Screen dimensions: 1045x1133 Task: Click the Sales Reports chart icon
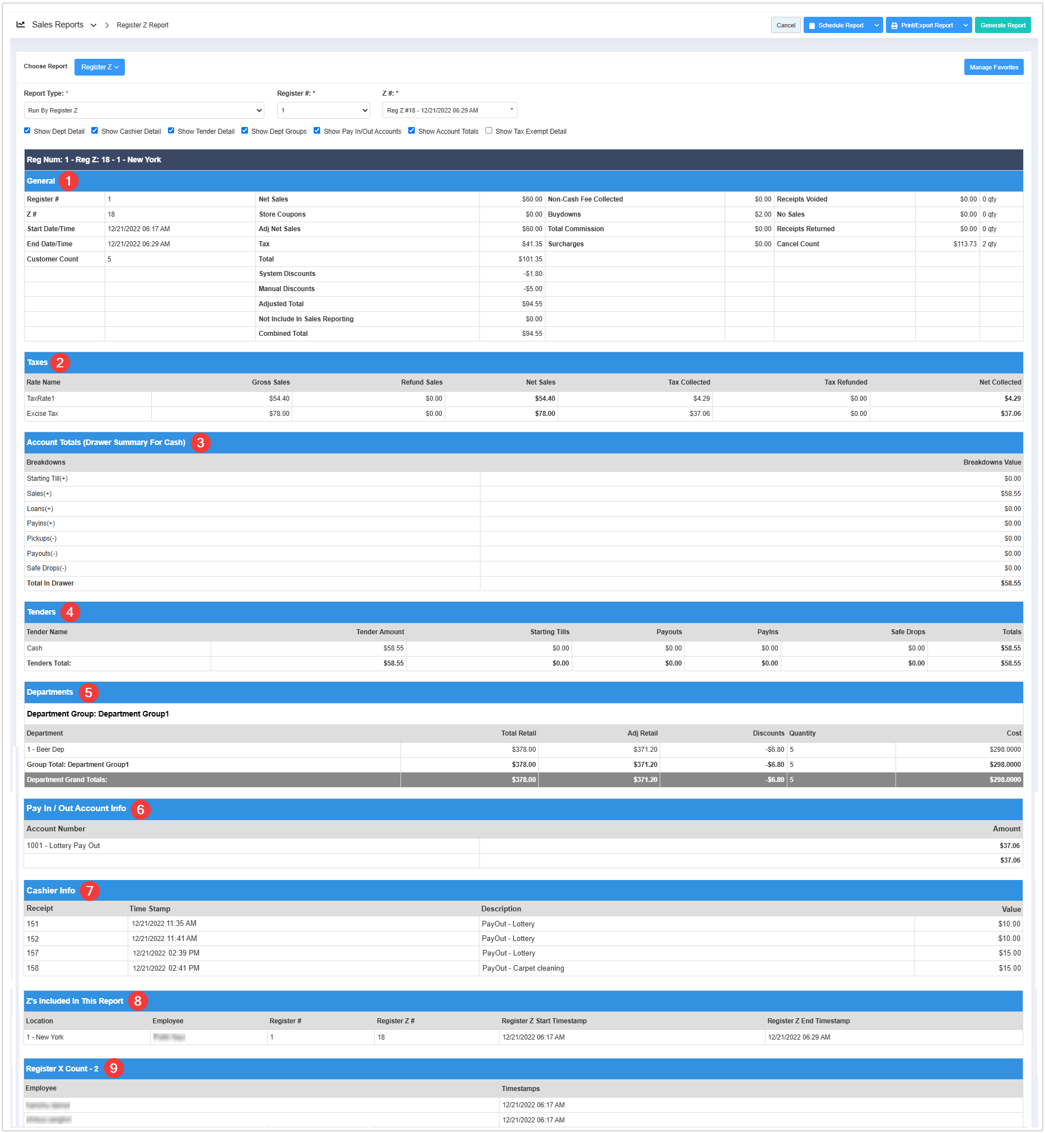pyautogui.click(x=21, y=25)
